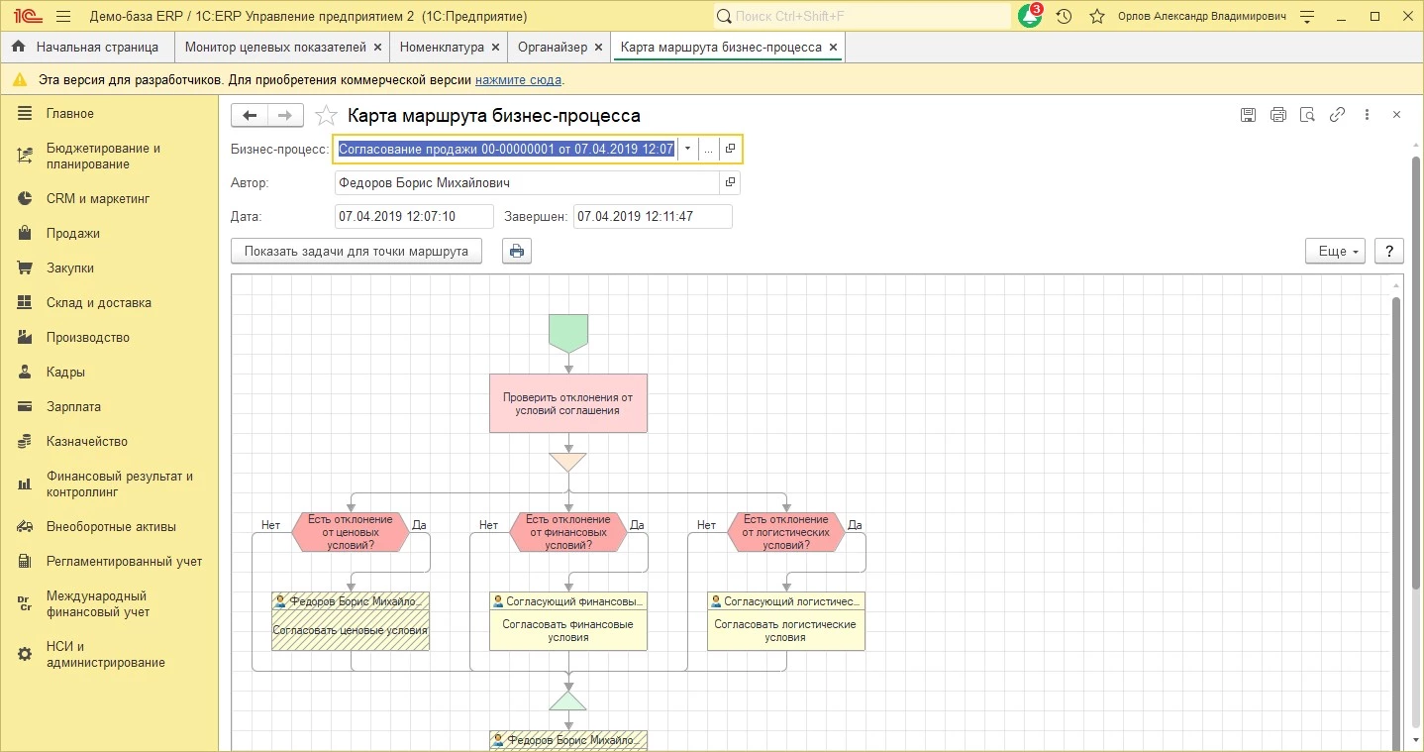The width and height of the screenshot is (1424, 752).
Task: Print the route map via printer button
Action: pyautogui.click(x=516, y=252)
